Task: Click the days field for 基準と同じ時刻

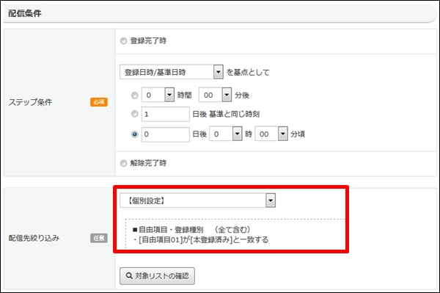Action: [x=166, y=114]
